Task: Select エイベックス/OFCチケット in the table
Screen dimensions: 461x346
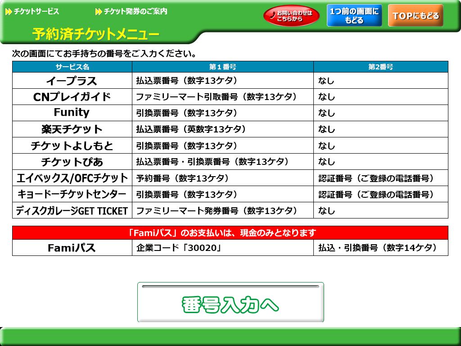Action: pos(72,178)
